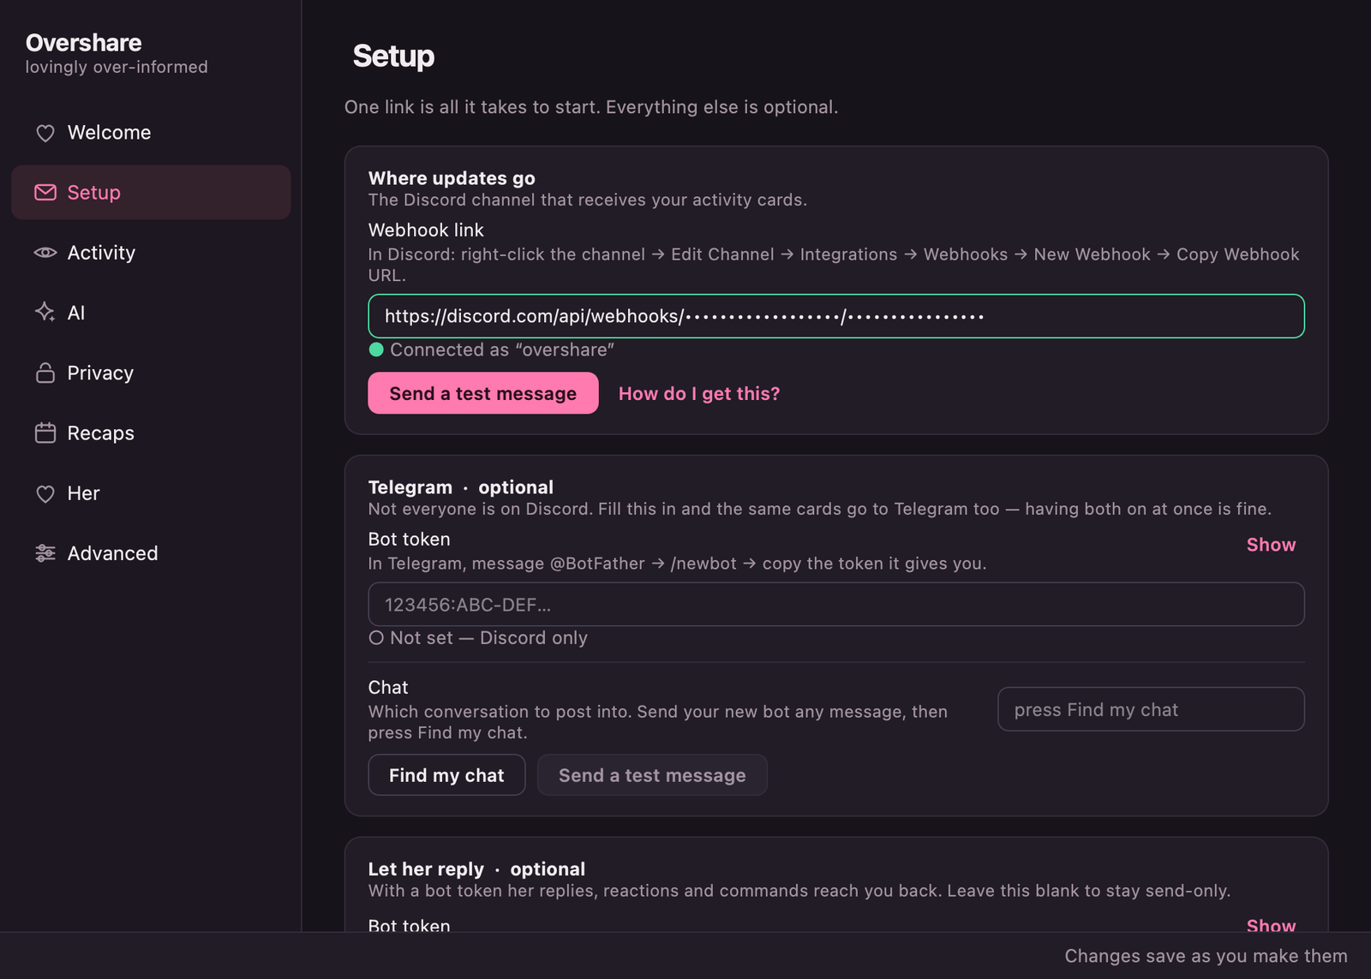1371x979 pixels.
Task: Click the calendar icon beside Recaps
Action: (45, 433)
